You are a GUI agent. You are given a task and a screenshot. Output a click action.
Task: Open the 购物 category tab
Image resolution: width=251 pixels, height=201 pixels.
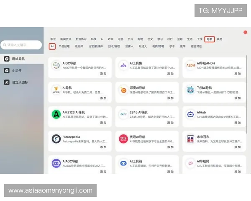pos(140,39)
